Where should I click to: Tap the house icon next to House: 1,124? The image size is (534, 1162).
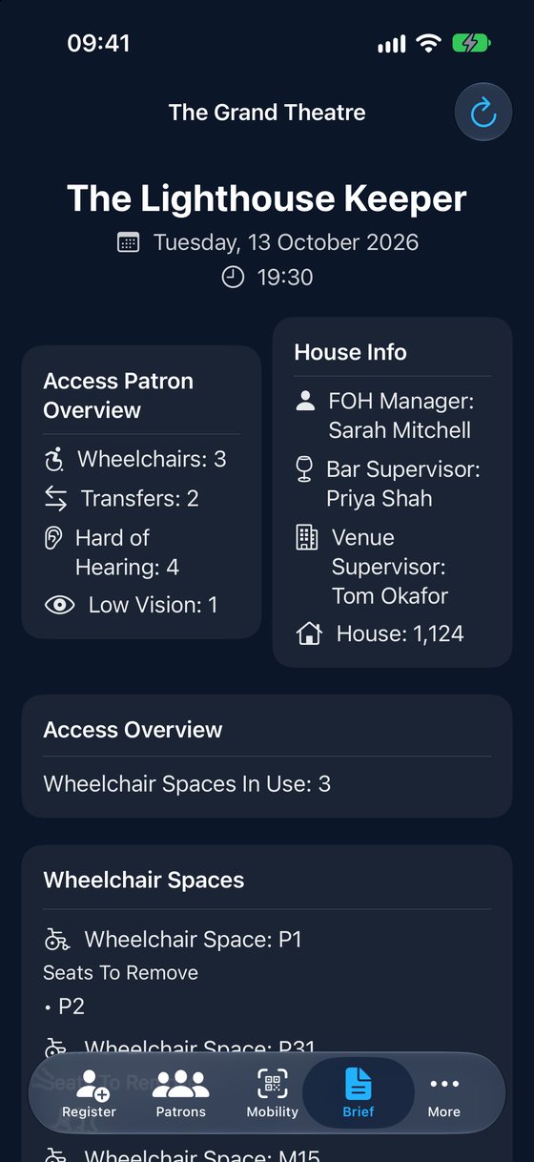[x=309, y=633]
